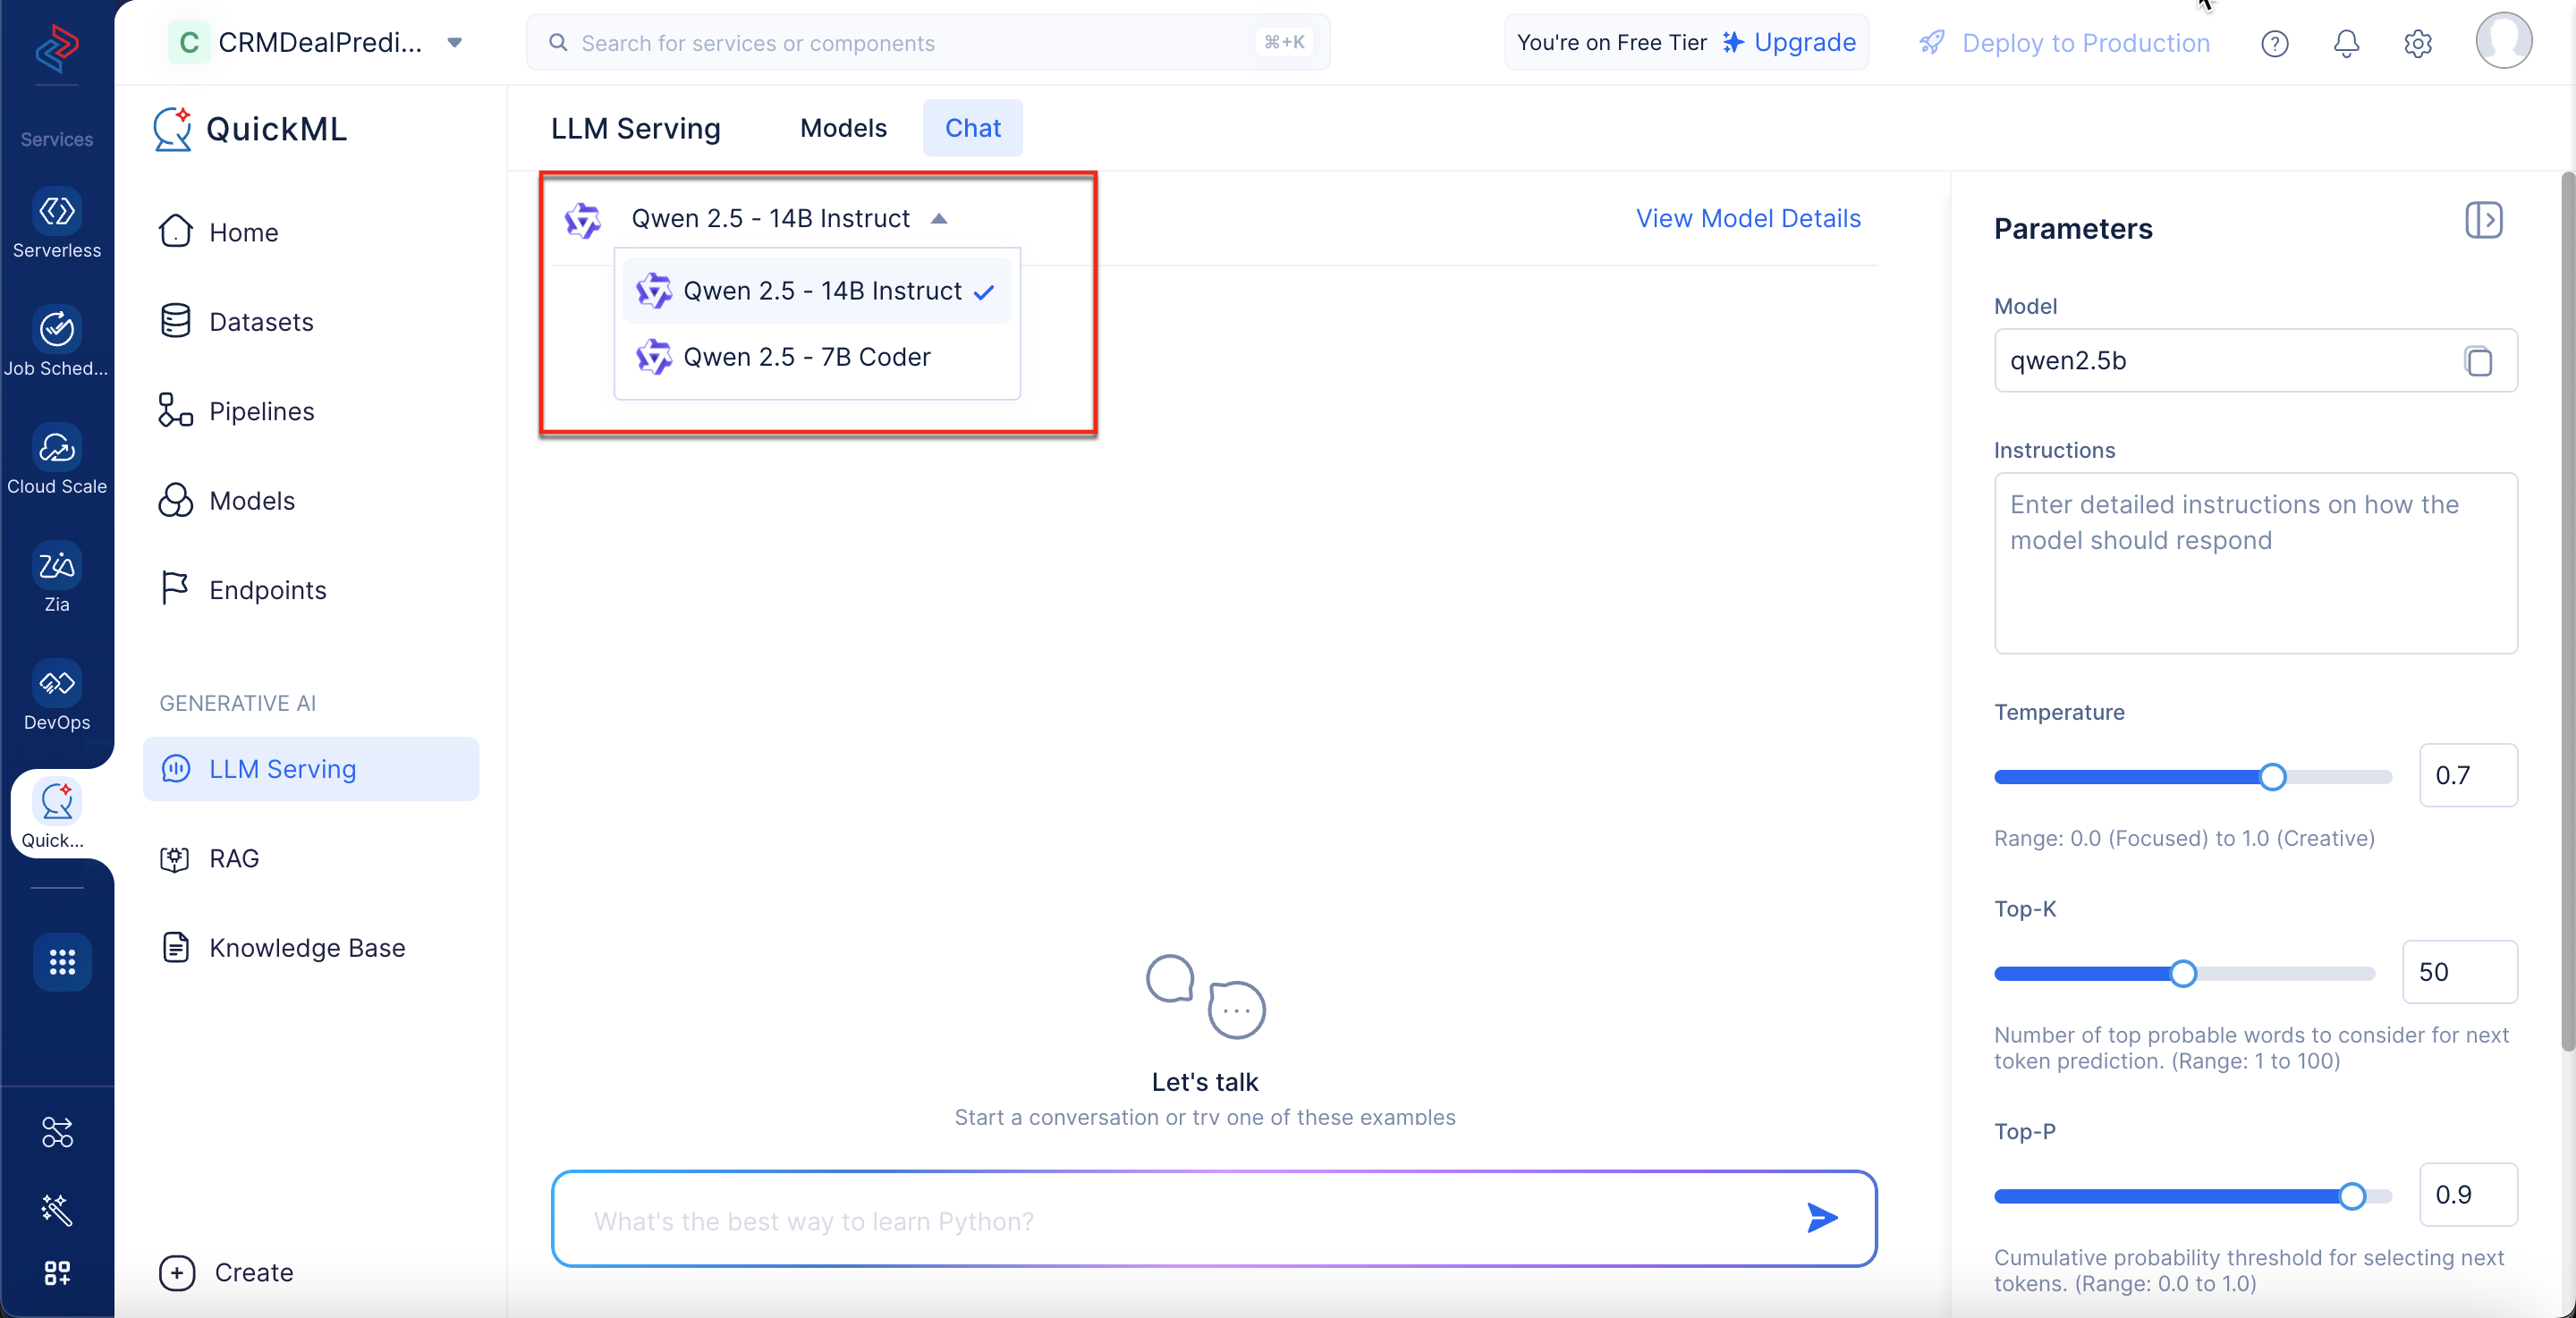
Task: Adjust the Top-K slider handle
Action: click(2183, 973)
